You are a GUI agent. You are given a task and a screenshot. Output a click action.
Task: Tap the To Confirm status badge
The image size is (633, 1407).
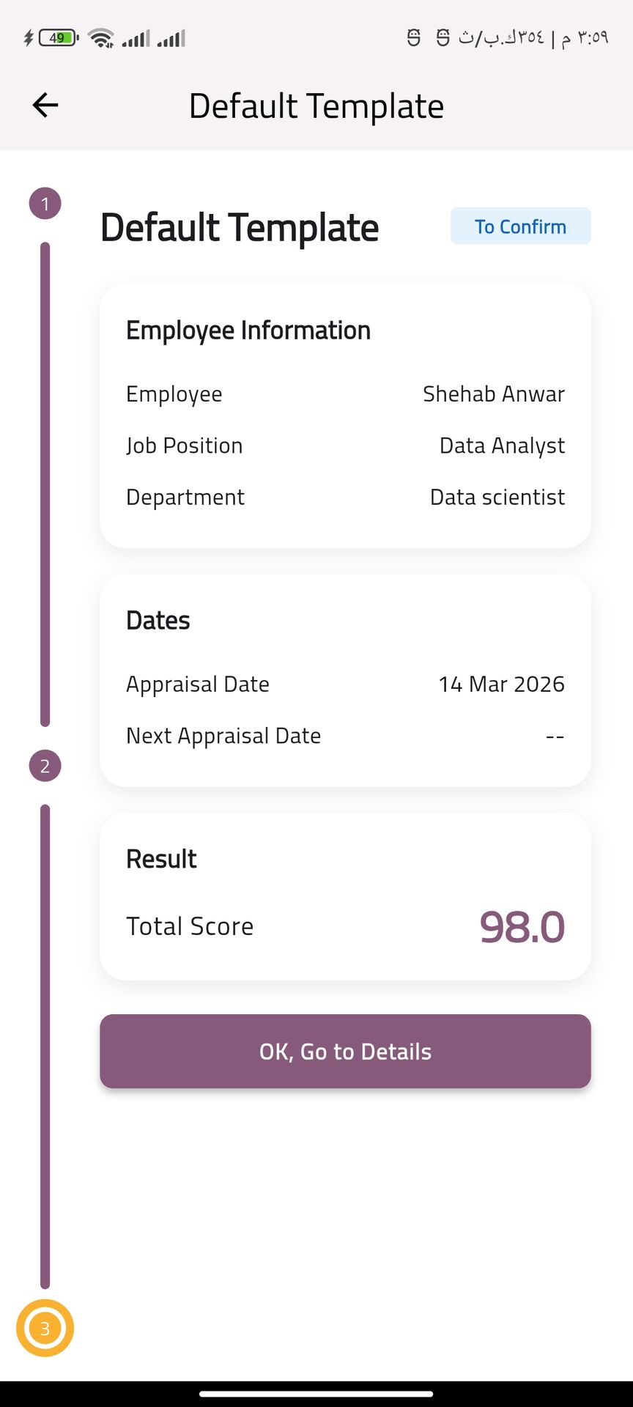[x=520, y=226]
